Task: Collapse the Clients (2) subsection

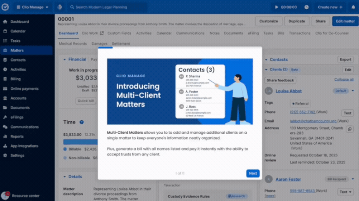Action: click(x=266, y=69)
